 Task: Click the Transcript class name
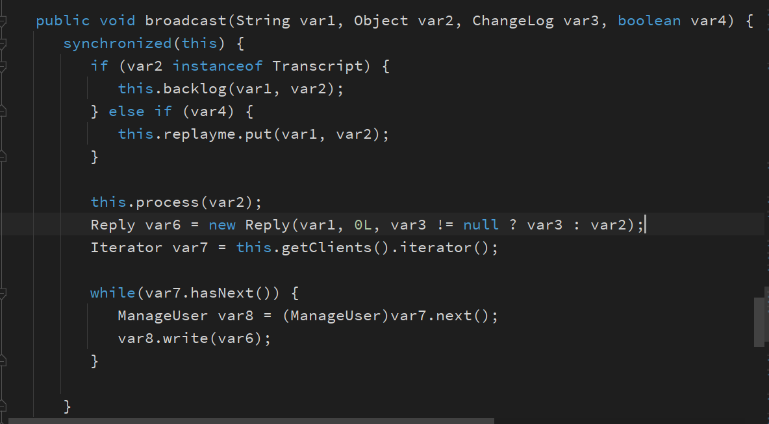tap(318, 66)
